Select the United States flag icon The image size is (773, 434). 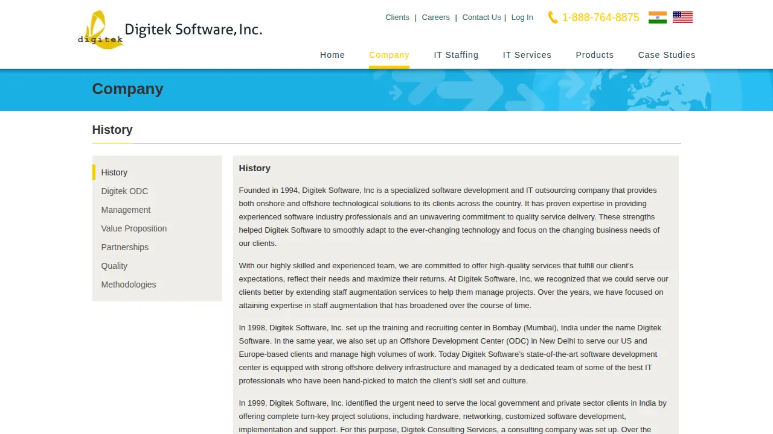click(x=682, y=17)
